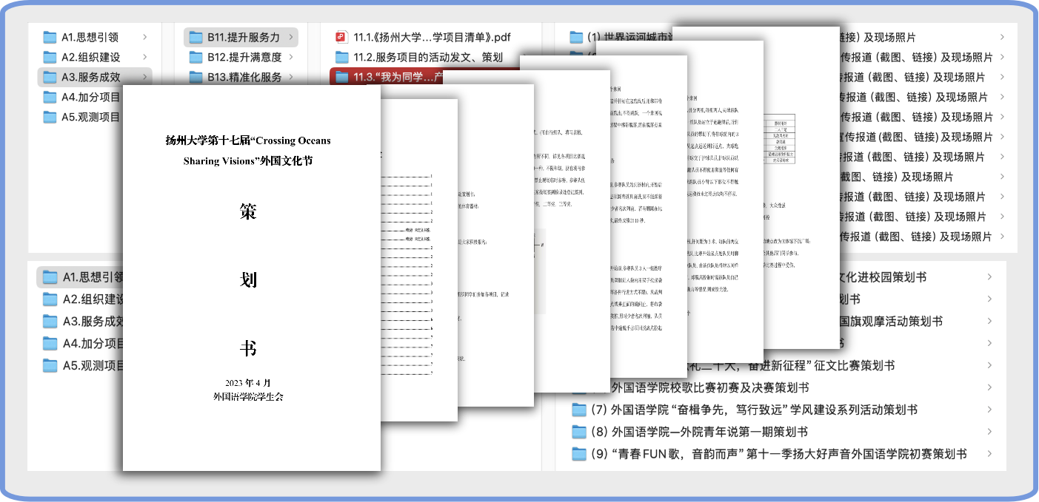Select the B13.精准化服务 folder name
The height and width of the screenshot is (502, 1039).
click(244, 77)
